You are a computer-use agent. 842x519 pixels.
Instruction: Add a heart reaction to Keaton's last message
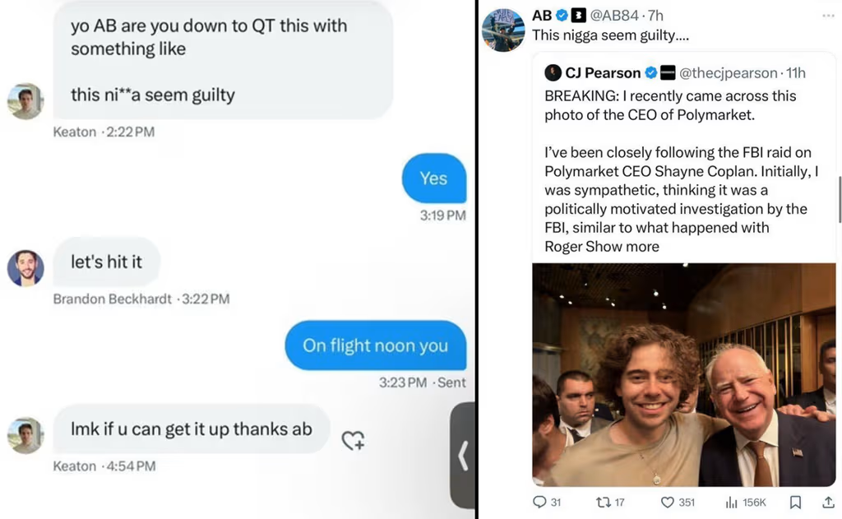353,441
